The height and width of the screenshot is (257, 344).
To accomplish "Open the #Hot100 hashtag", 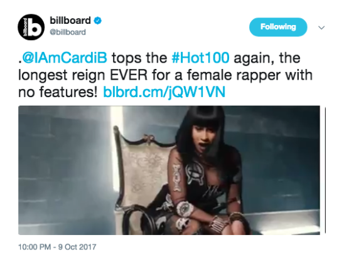I will coord(200,58).
